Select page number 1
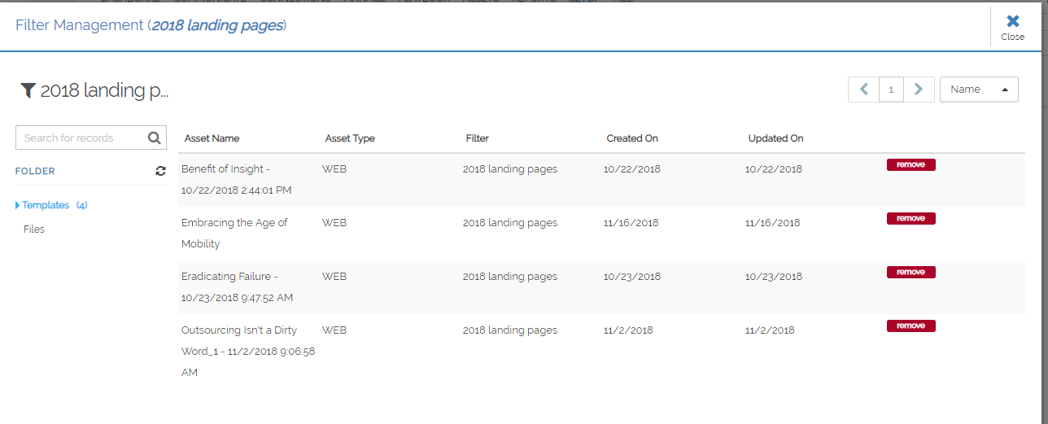The width and height of the screenshot is (1048, 424). pos(891,90)
